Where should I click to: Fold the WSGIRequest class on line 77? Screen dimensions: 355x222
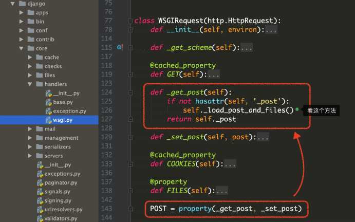coord(130,21)
